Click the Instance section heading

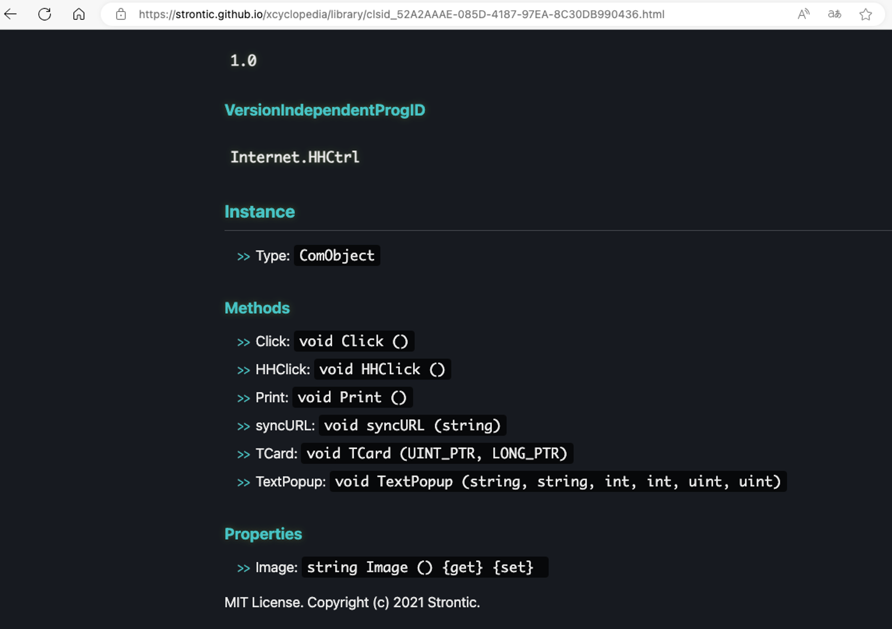pyautogui.click(x=260, y=211)
